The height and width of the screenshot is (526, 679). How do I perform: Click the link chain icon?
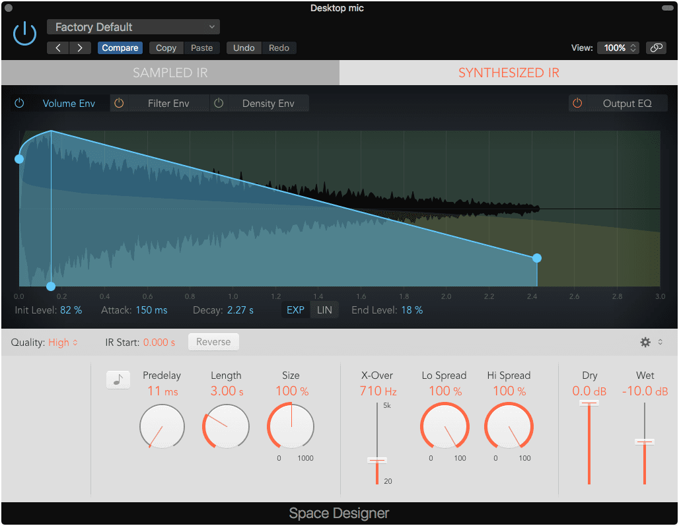(x=656, y=48)
